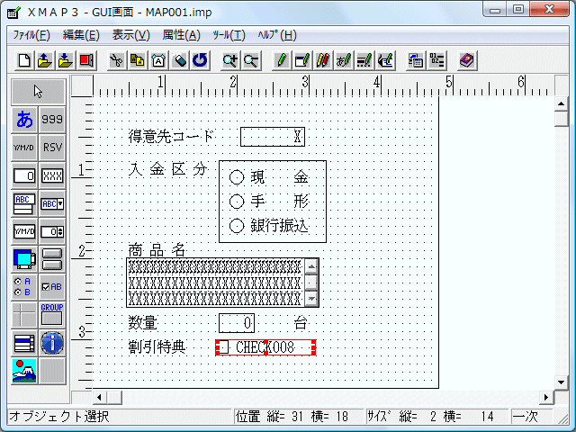576x432 pixels.
Task: Select the Mt. Fuji picture tool
Action: coord(24,371)
